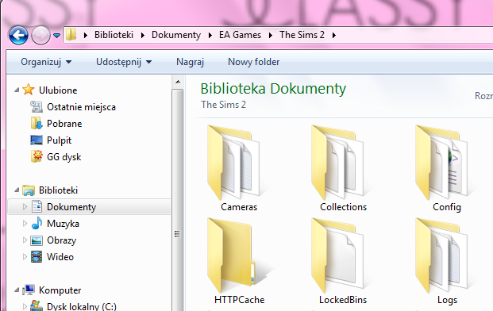Image resolution: width=493 pixels, height=311 pixels.
Task: Select Muzyka label in sidebar
Action: coord(63,224)
